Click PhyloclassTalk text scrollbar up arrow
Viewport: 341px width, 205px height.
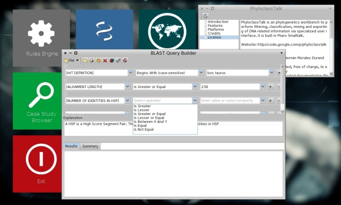pos(331,22)
